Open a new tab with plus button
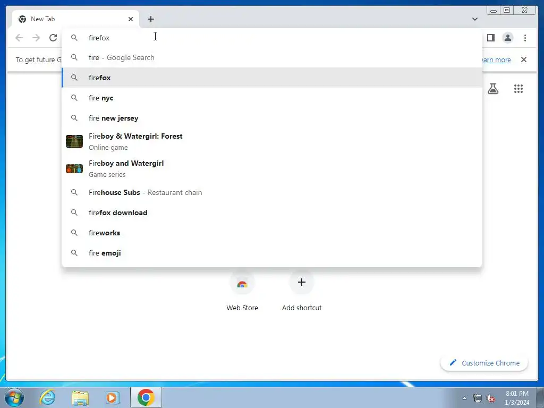 coord(150,19)
